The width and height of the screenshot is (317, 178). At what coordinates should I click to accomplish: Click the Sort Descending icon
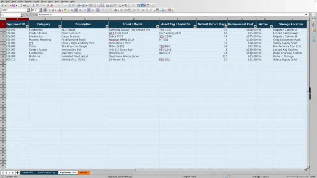[x=98, y=6]
